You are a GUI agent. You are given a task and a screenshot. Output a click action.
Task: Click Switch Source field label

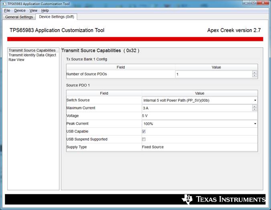[x=78, y=100]
